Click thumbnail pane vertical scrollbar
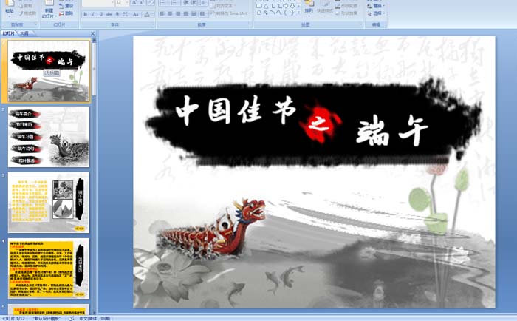This screenshot has height=321, width=517. pyautogui.click(x=95, y=175)
